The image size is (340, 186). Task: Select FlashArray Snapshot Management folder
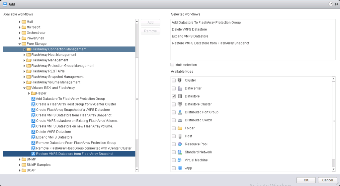coord(57,77)
